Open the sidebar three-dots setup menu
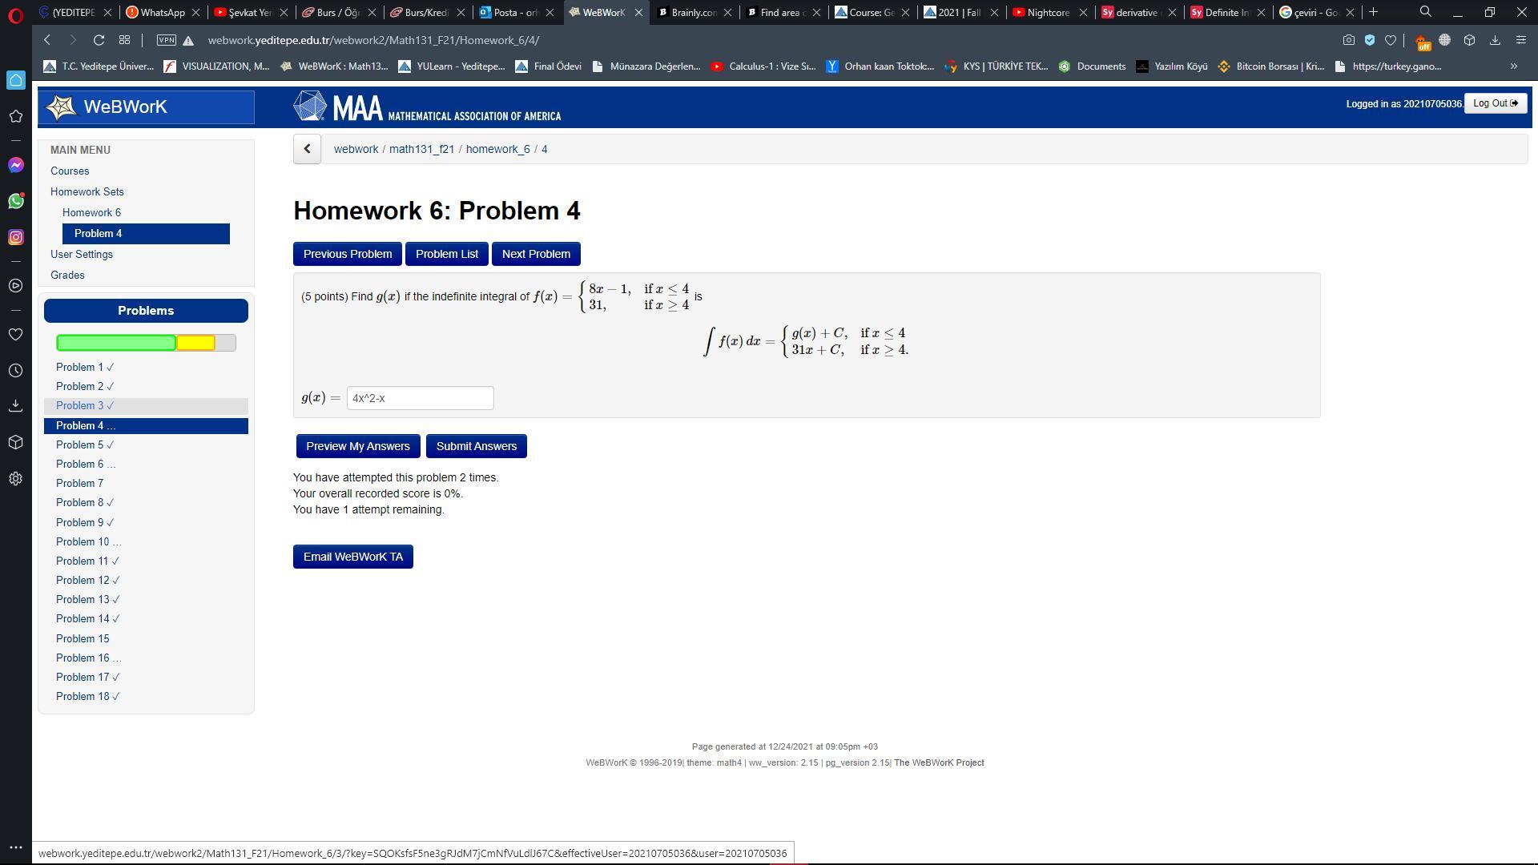Image resolution: width=1538 pixels, height=865 pixels. [15, 847]
